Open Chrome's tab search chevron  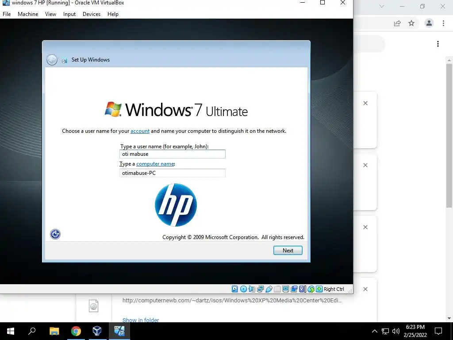pyautogui.click(x=382, y=6)
